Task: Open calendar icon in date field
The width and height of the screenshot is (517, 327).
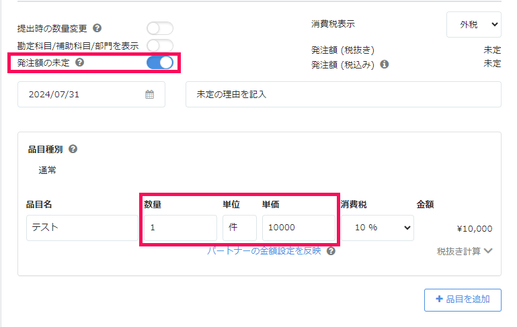Action: pos(150,95)
